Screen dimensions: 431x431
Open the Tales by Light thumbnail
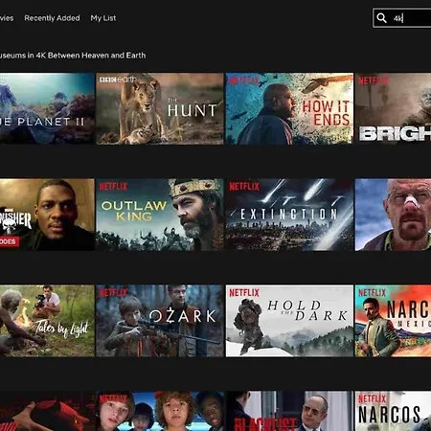[x=47, y=321]
